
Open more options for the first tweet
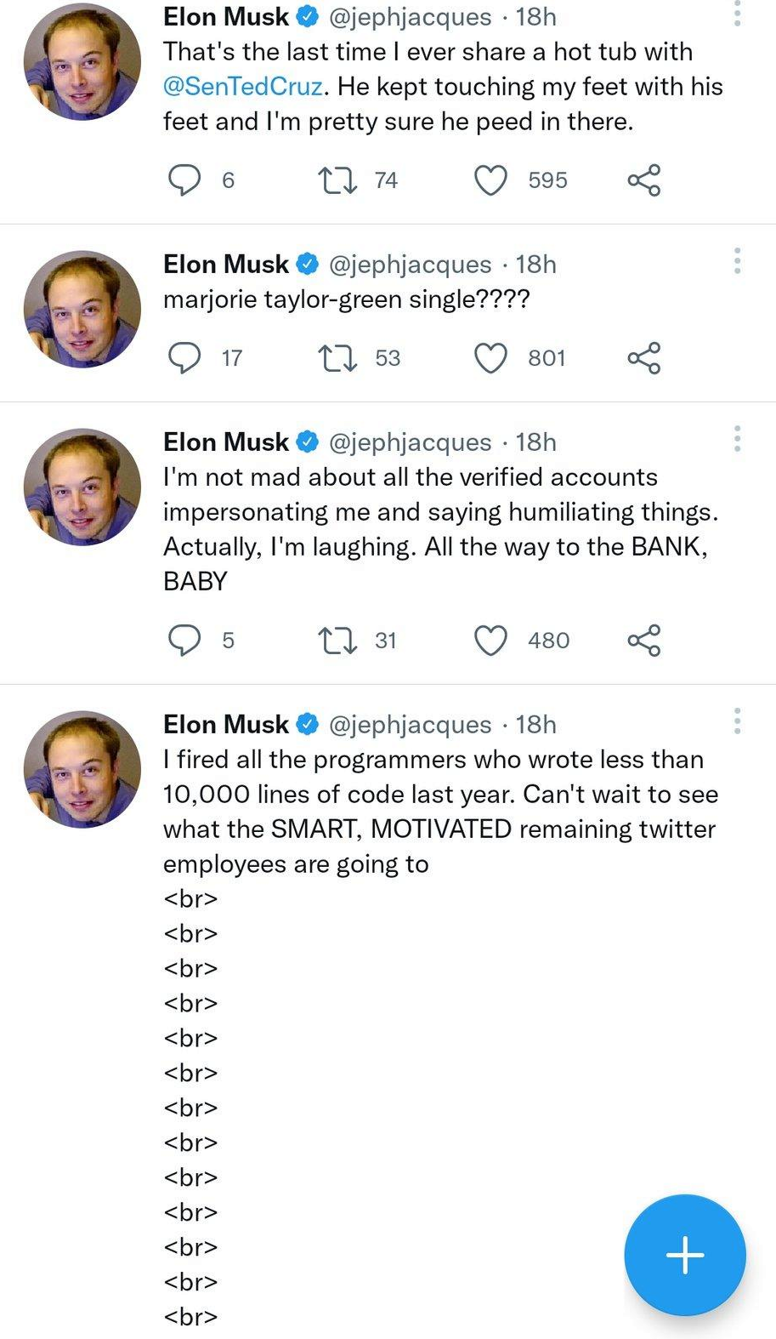pos(737,14)
